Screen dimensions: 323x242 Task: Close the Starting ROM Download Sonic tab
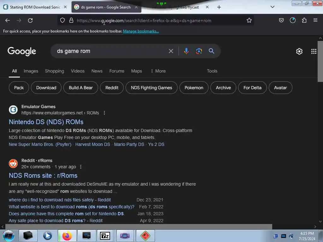click(65, 7)
